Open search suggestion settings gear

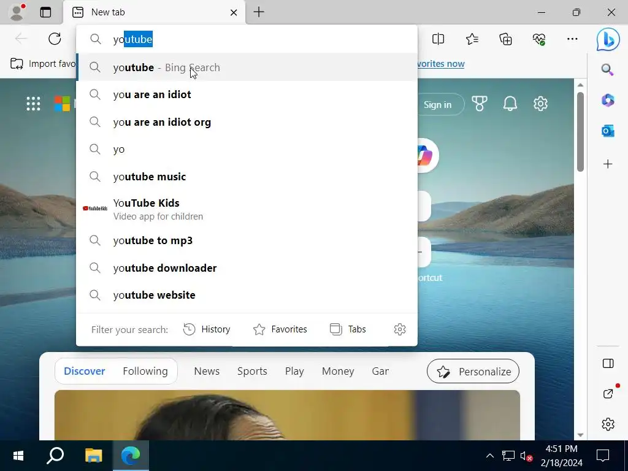click(400, 329)
